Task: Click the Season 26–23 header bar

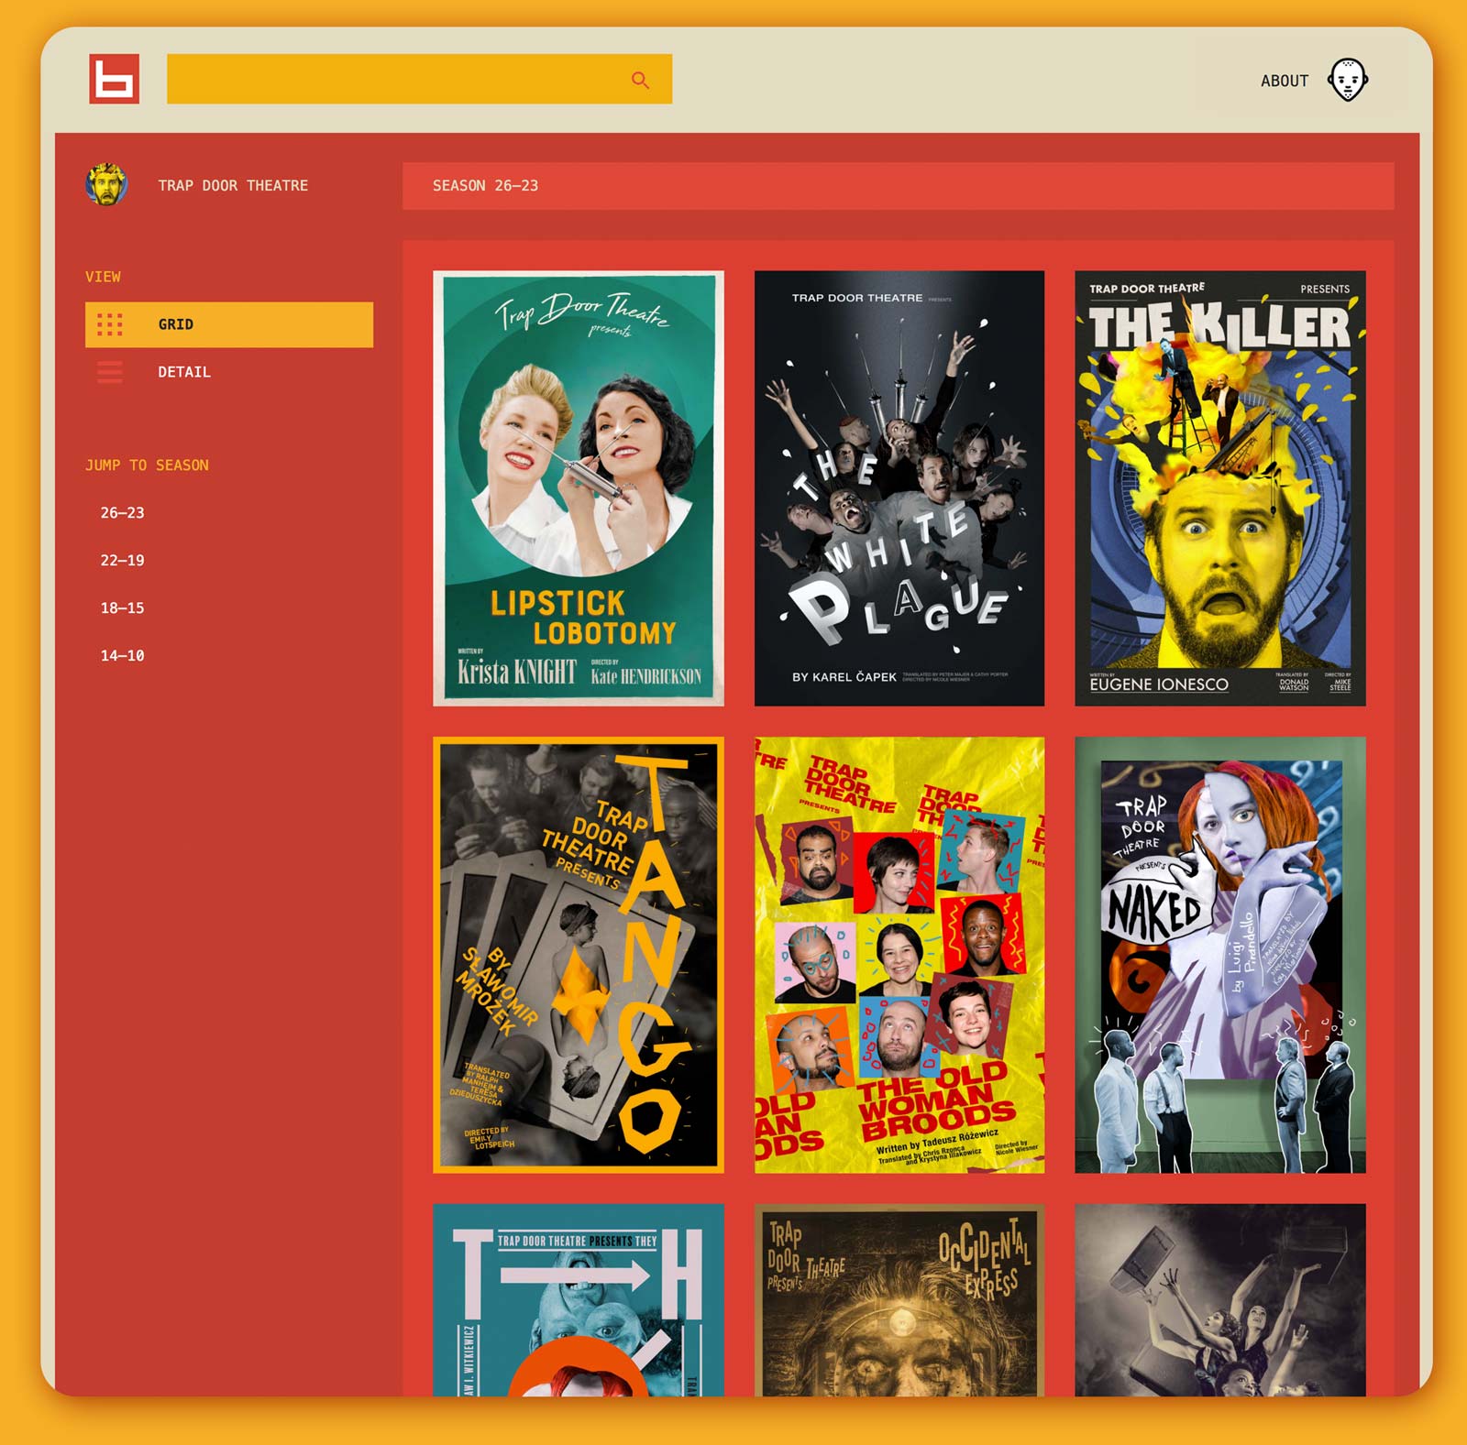Action: coord(898,186)
